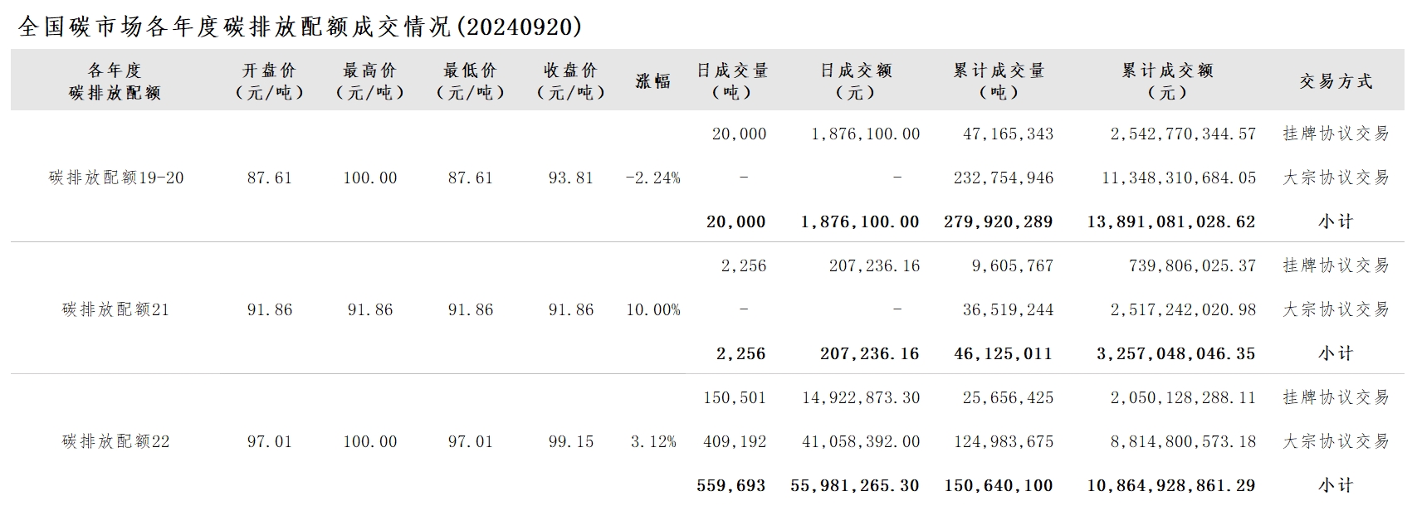Click daily volume 409,192 cell
1417x506 pixels.
tap(735, 441)
